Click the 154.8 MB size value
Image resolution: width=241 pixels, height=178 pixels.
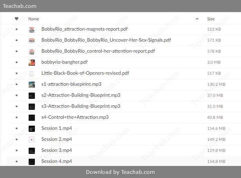pos(216,161)
